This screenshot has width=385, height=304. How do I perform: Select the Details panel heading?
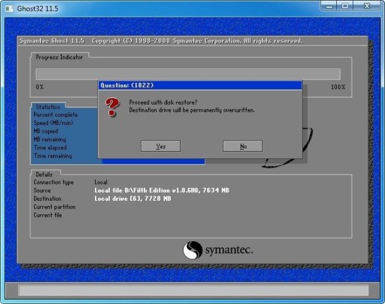[x=44, y=174]
